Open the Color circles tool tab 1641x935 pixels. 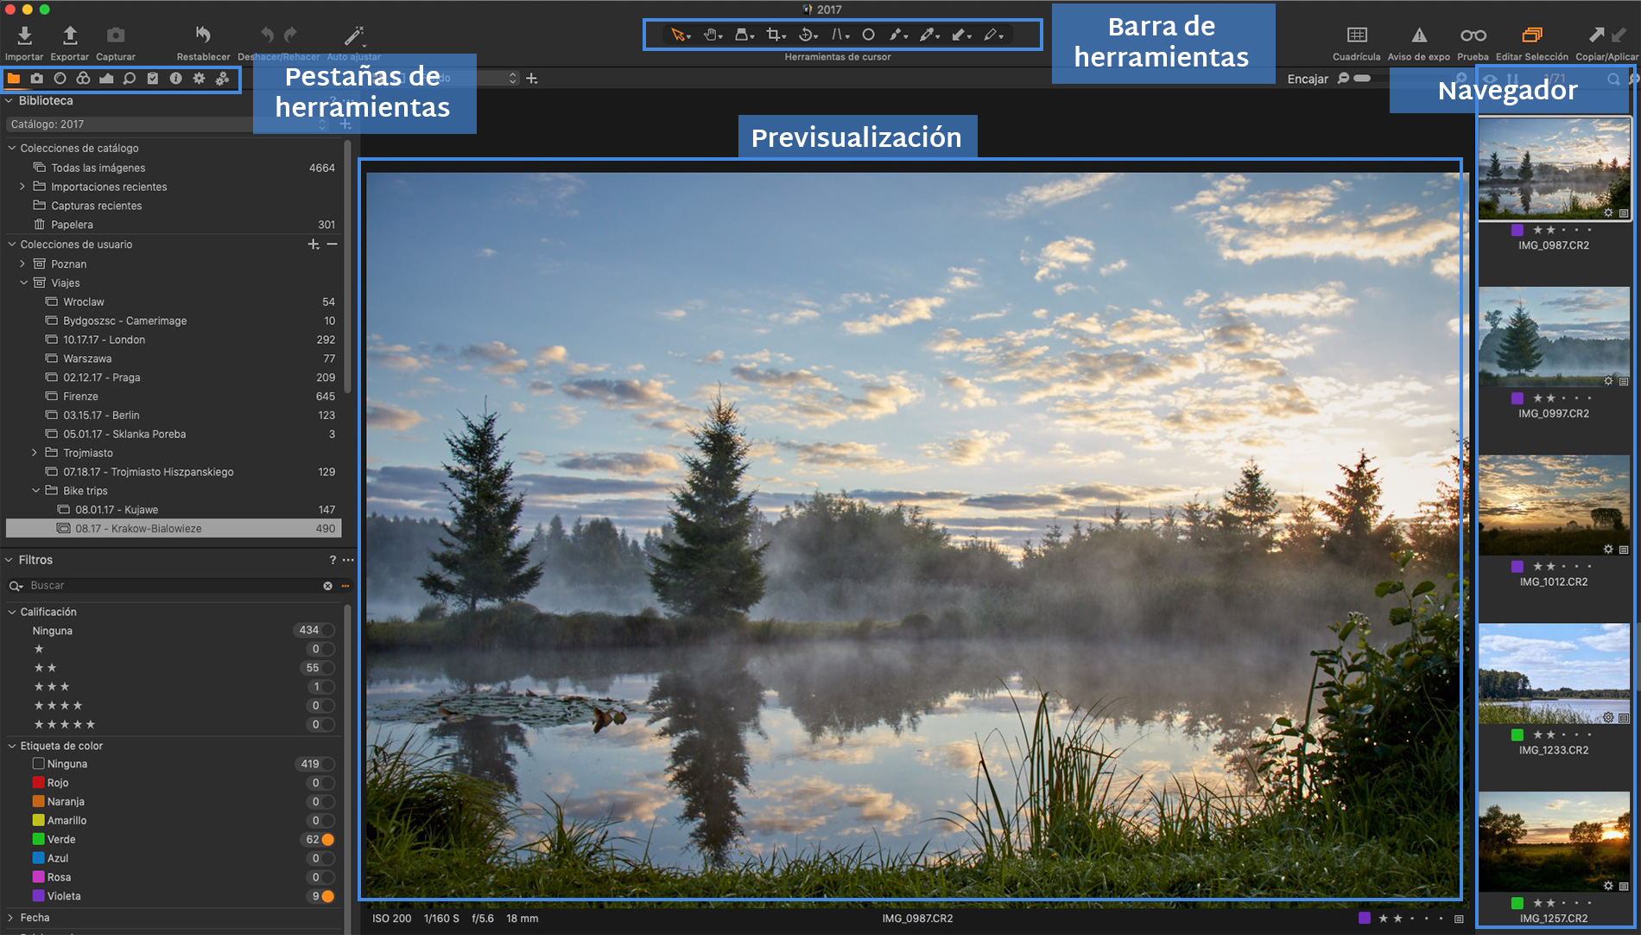click(x=83, y=79)
